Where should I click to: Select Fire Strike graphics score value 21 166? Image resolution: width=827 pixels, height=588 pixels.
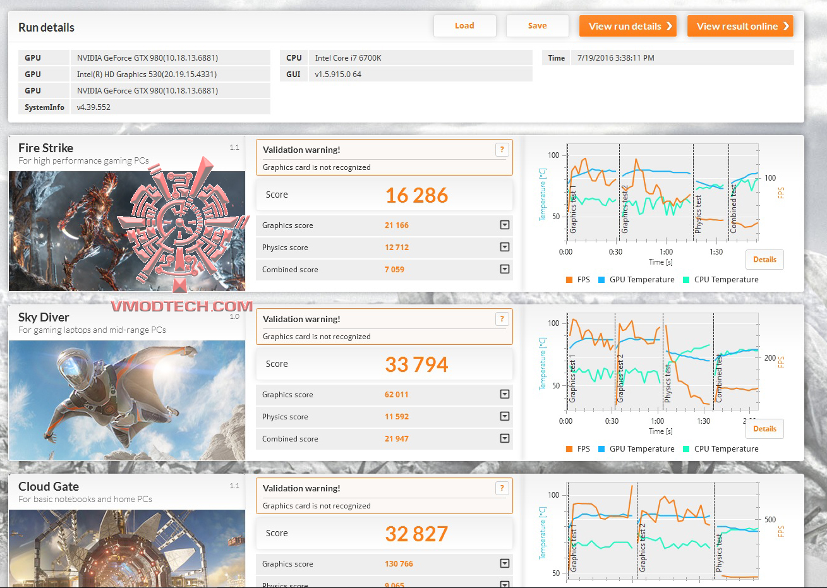397,225
